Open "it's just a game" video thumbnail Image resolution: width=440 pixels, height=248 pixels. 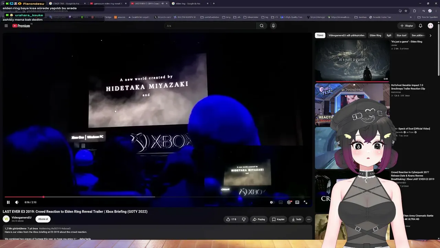click(x=352, y=61)
